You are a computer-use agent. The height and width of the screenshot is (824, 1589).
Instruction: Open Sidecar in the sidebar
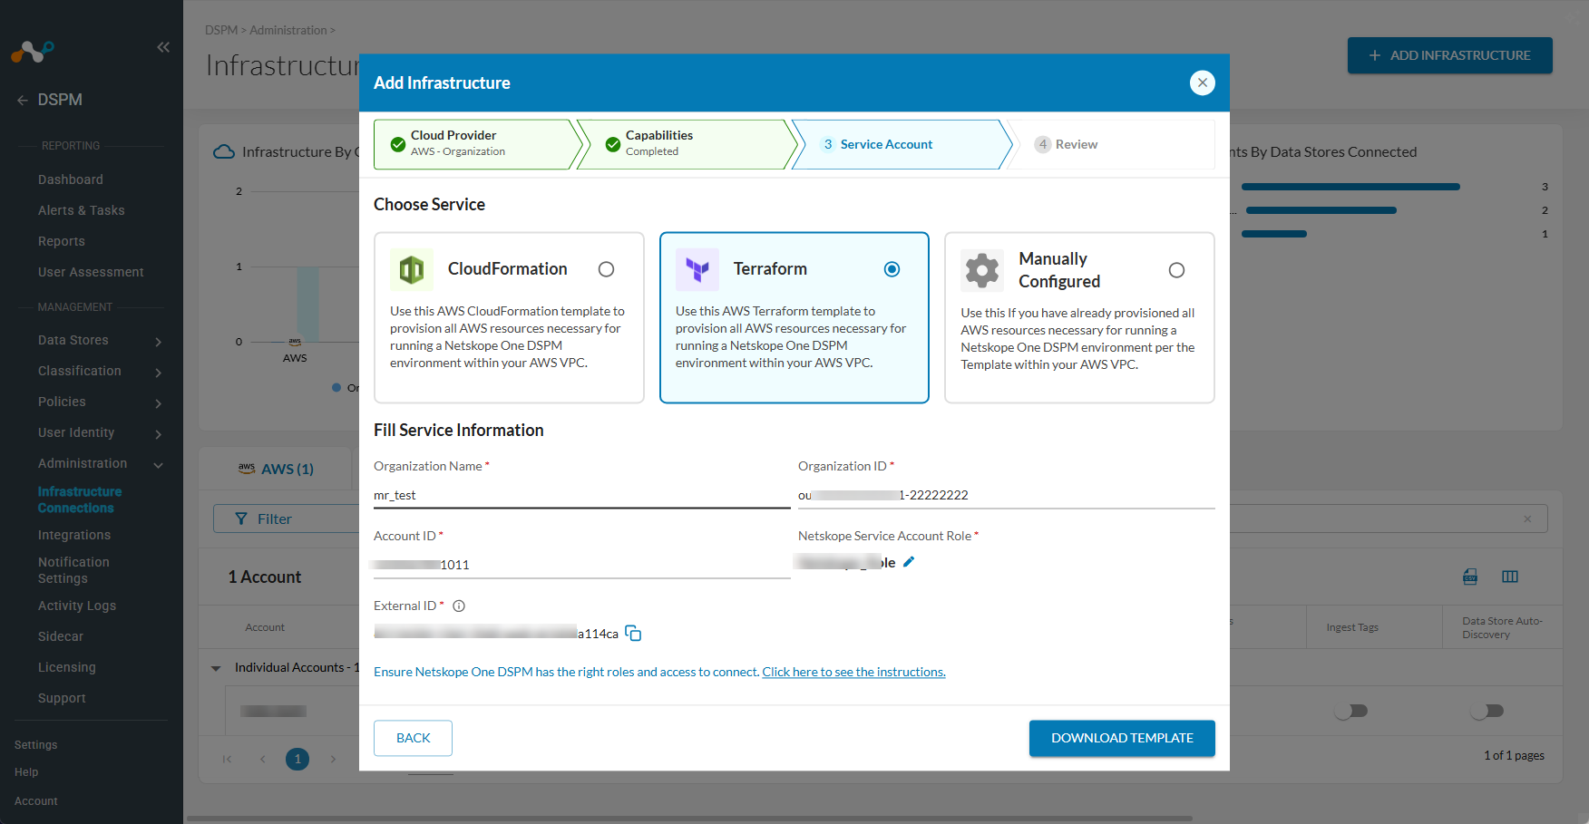[61, 636]
